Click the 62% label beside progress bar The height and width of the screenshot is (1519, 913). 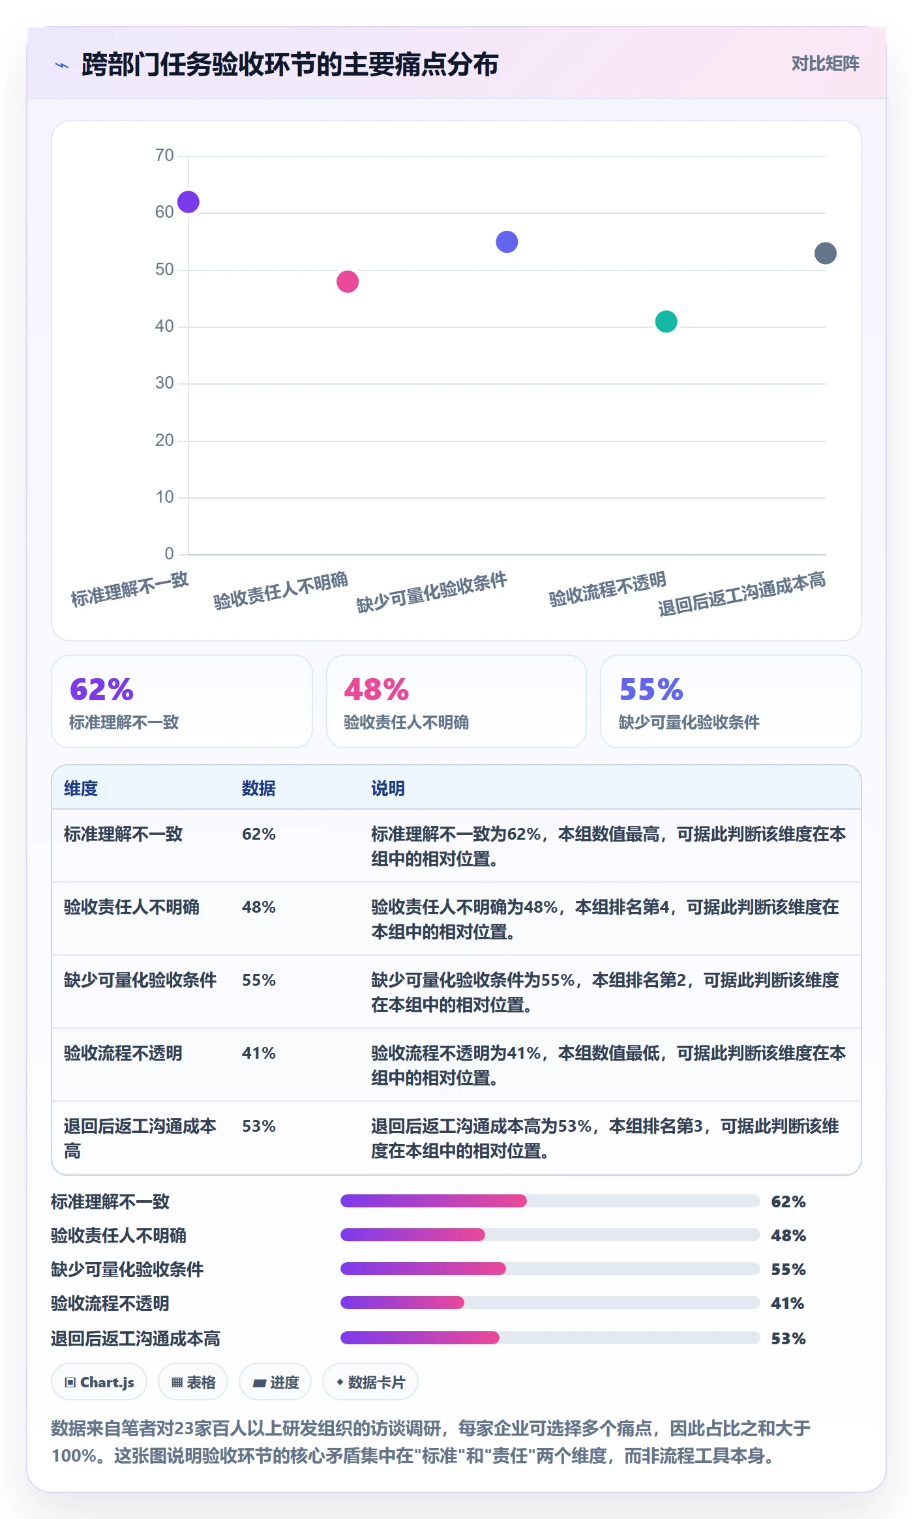pyautogui.click(x=788, y=1202)
